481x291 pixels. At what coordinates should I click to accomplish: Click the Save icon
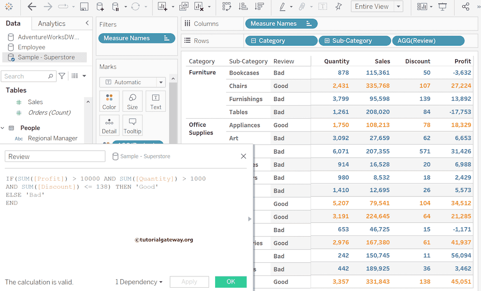click(85, 7)
